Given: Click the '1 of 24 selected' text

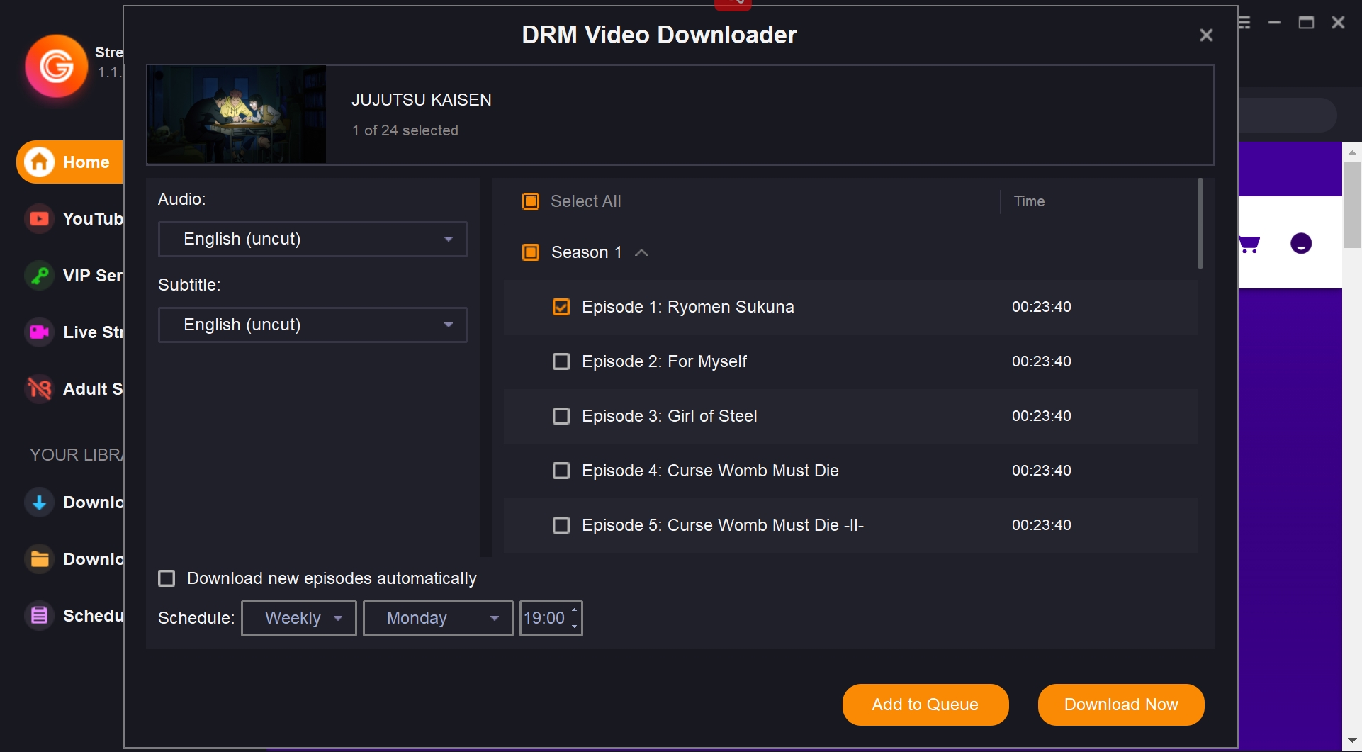Looking at the screenshot, I should (x=405, y=130).
